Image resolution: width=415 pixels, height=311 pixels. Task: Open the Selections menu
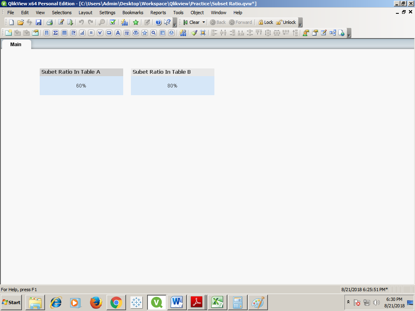pos(62,13)
